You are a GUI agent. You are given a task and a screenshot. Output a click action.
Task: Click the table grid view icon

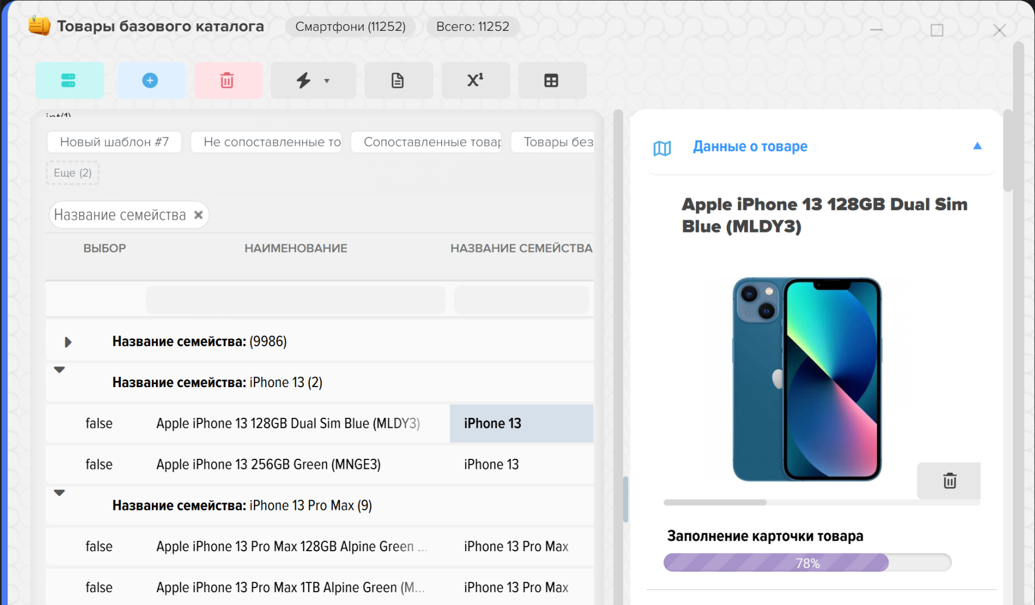552,81
